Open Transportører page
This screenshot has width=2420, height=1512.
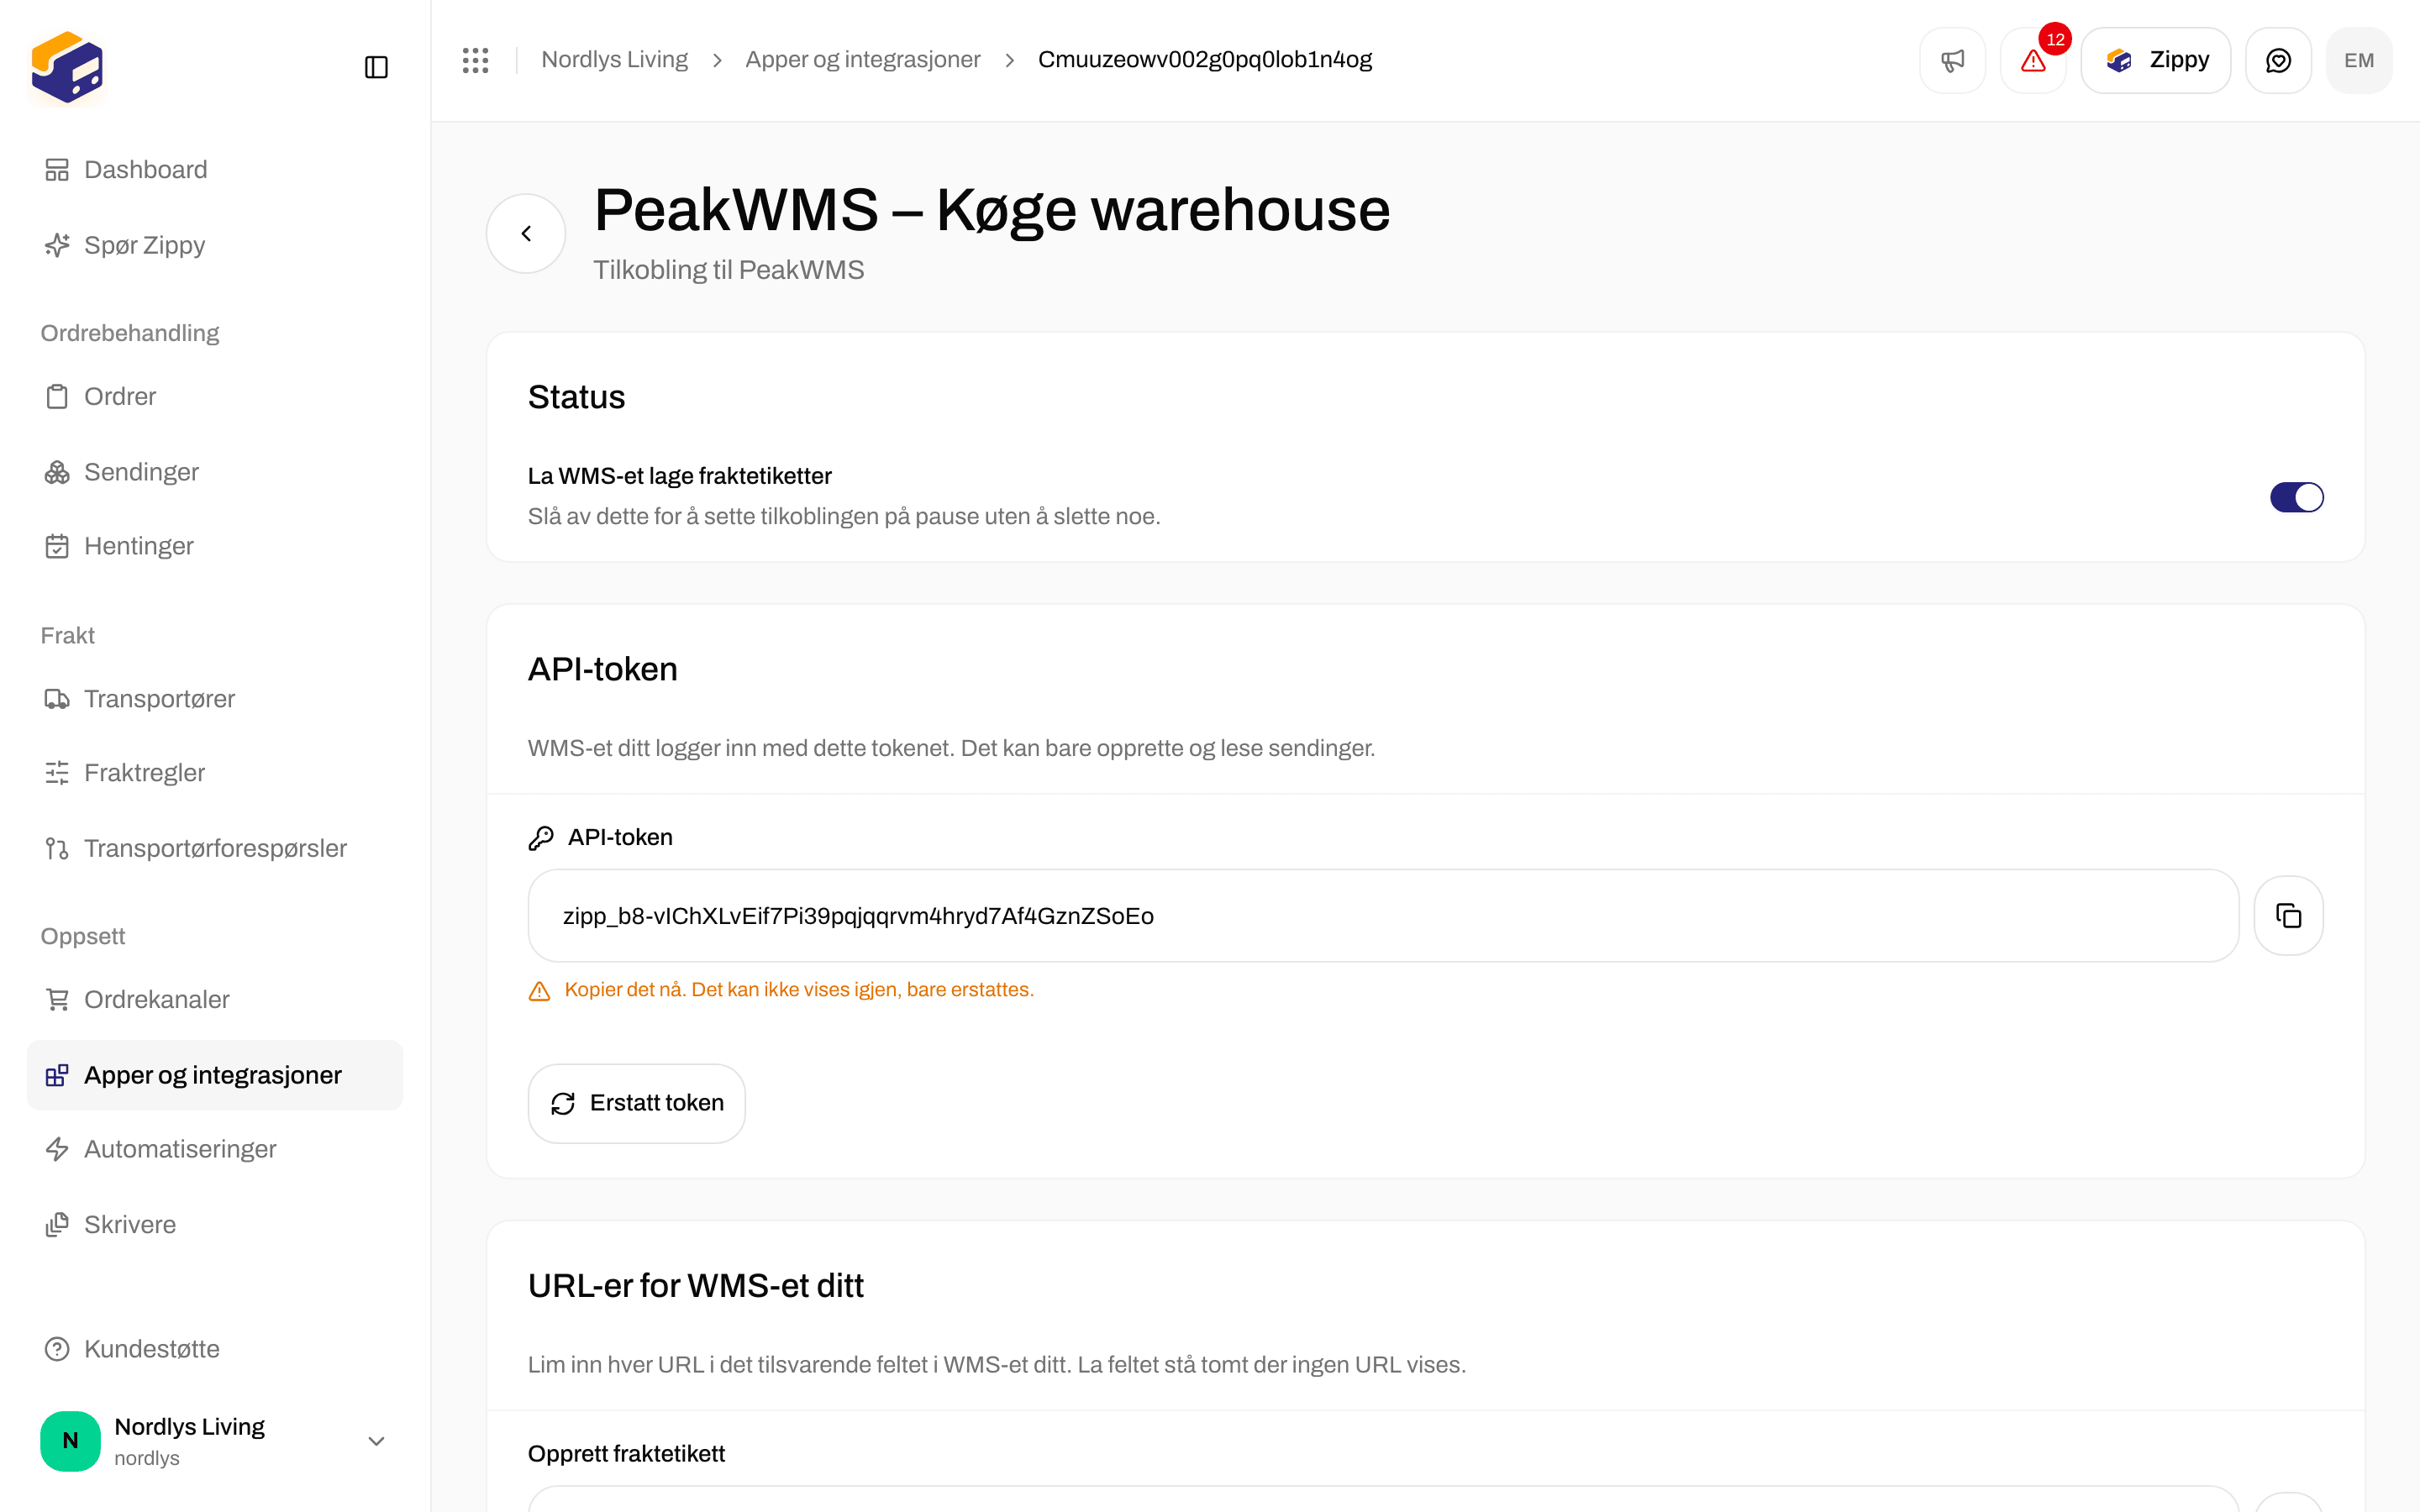(215, 699)
